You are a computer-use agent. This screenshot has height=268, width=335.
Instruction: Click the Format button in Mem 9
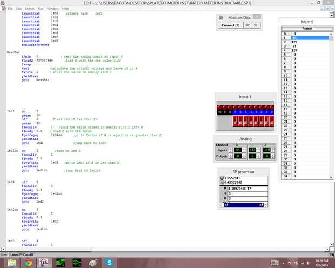(x=307, y=29)
